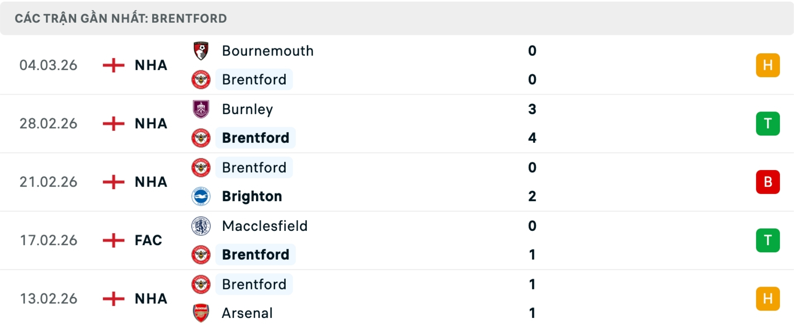Toggle the red B badge for the Brighton loss

click(x=768, y=182)
